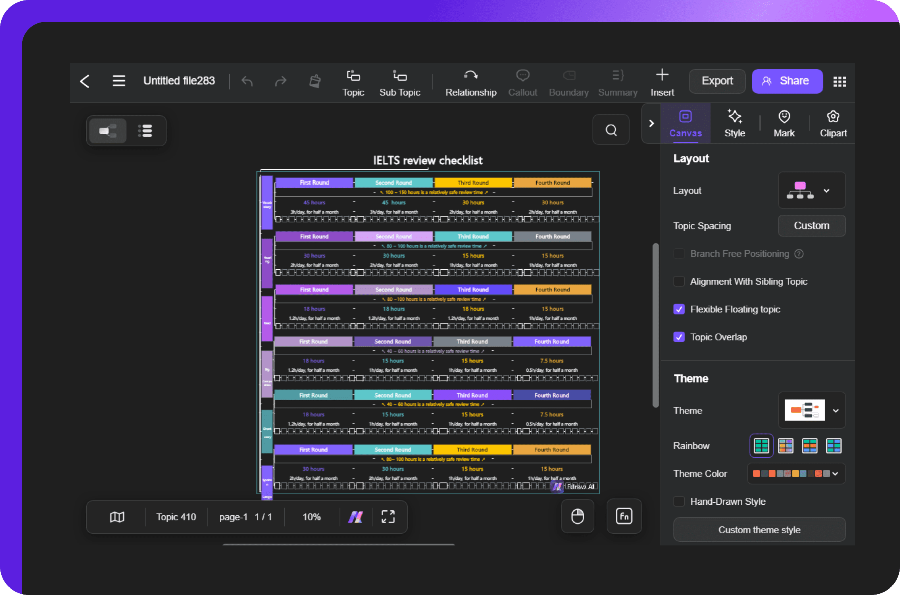Open the map overview icon
The height and width of the screenshot is (595, 900).
(x=117, y=517)
